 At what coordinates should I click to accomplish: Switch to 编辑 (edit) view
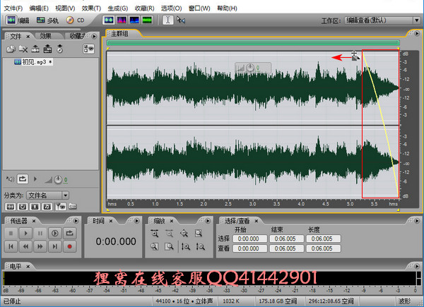(18, 20)
